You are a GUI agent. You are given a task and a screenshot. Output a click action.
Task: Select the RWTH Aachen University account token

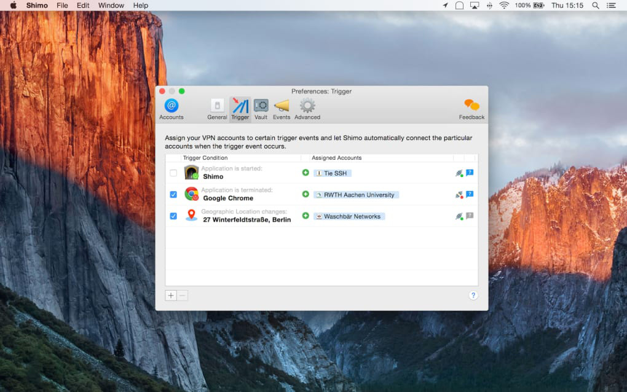coord(356,195)
